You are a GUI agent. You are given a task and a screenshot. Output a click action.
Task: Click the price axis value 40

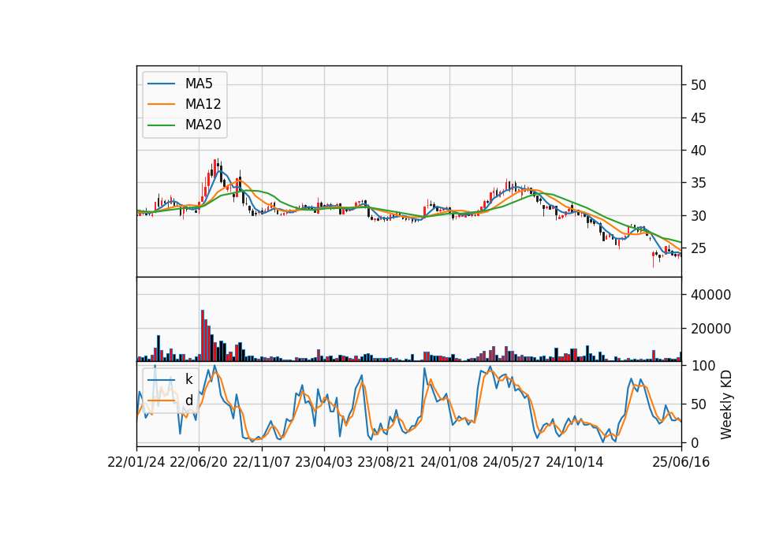pyautogui.click(x=698, y=151)
